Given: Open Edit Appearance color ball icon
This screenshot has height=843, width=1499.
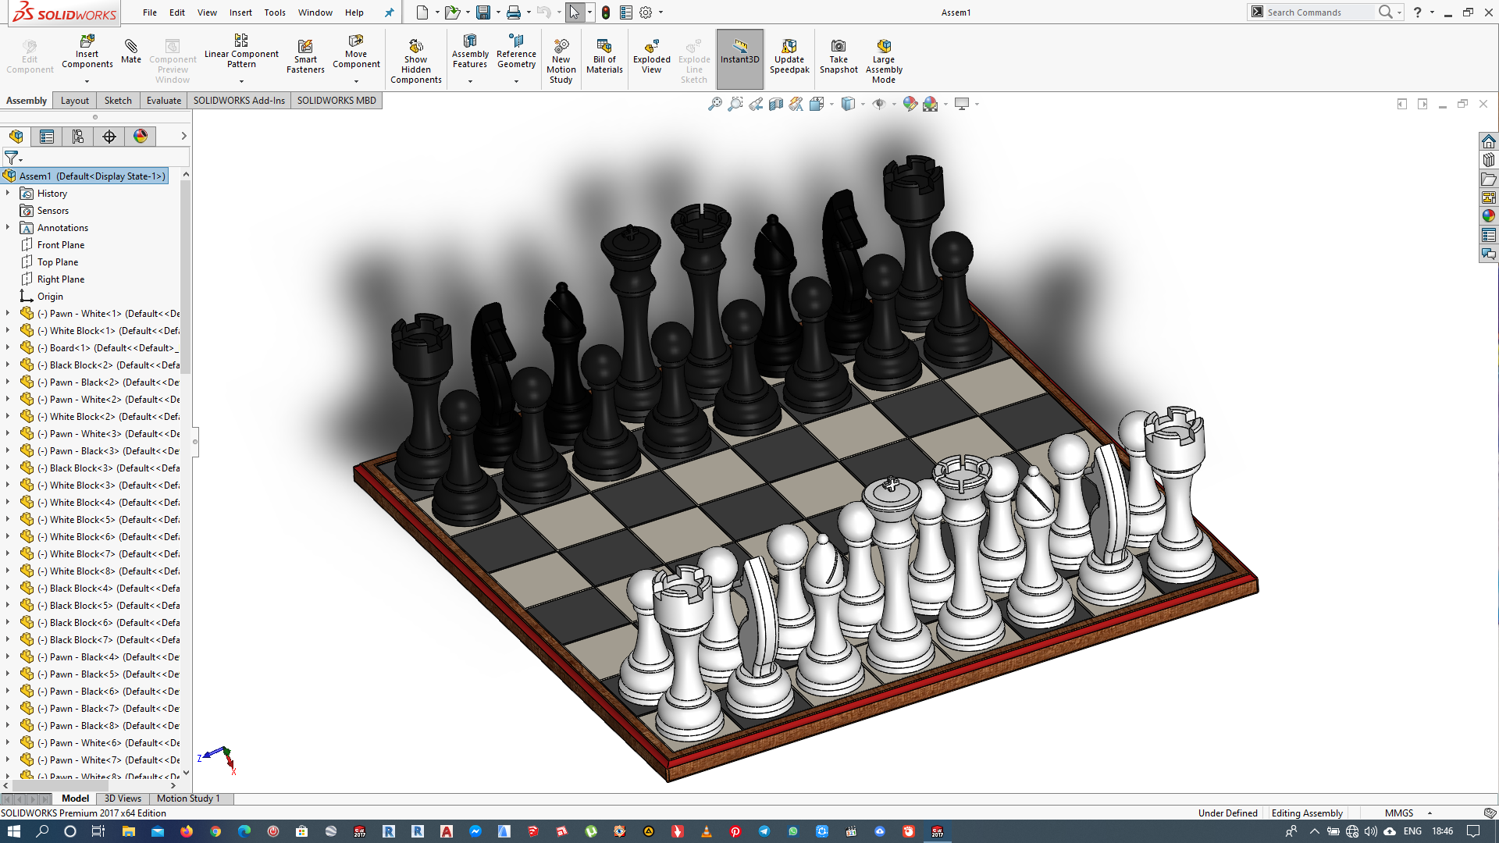Looking at the screenshot, I should coord(910,104).
